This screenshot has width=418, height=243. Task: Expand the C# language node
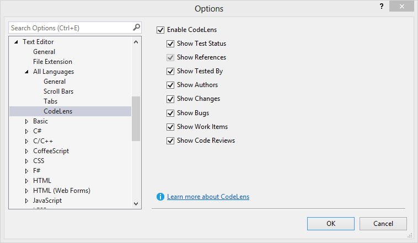tap(26, 131)
